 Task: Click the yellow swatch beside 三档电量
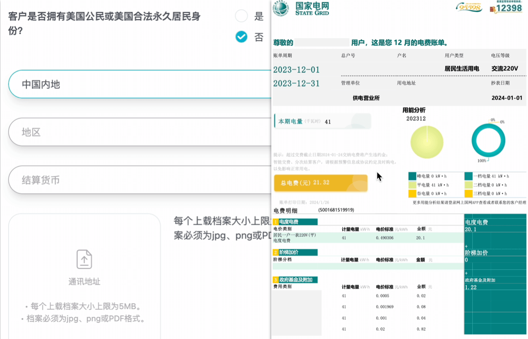coord(469,194)
